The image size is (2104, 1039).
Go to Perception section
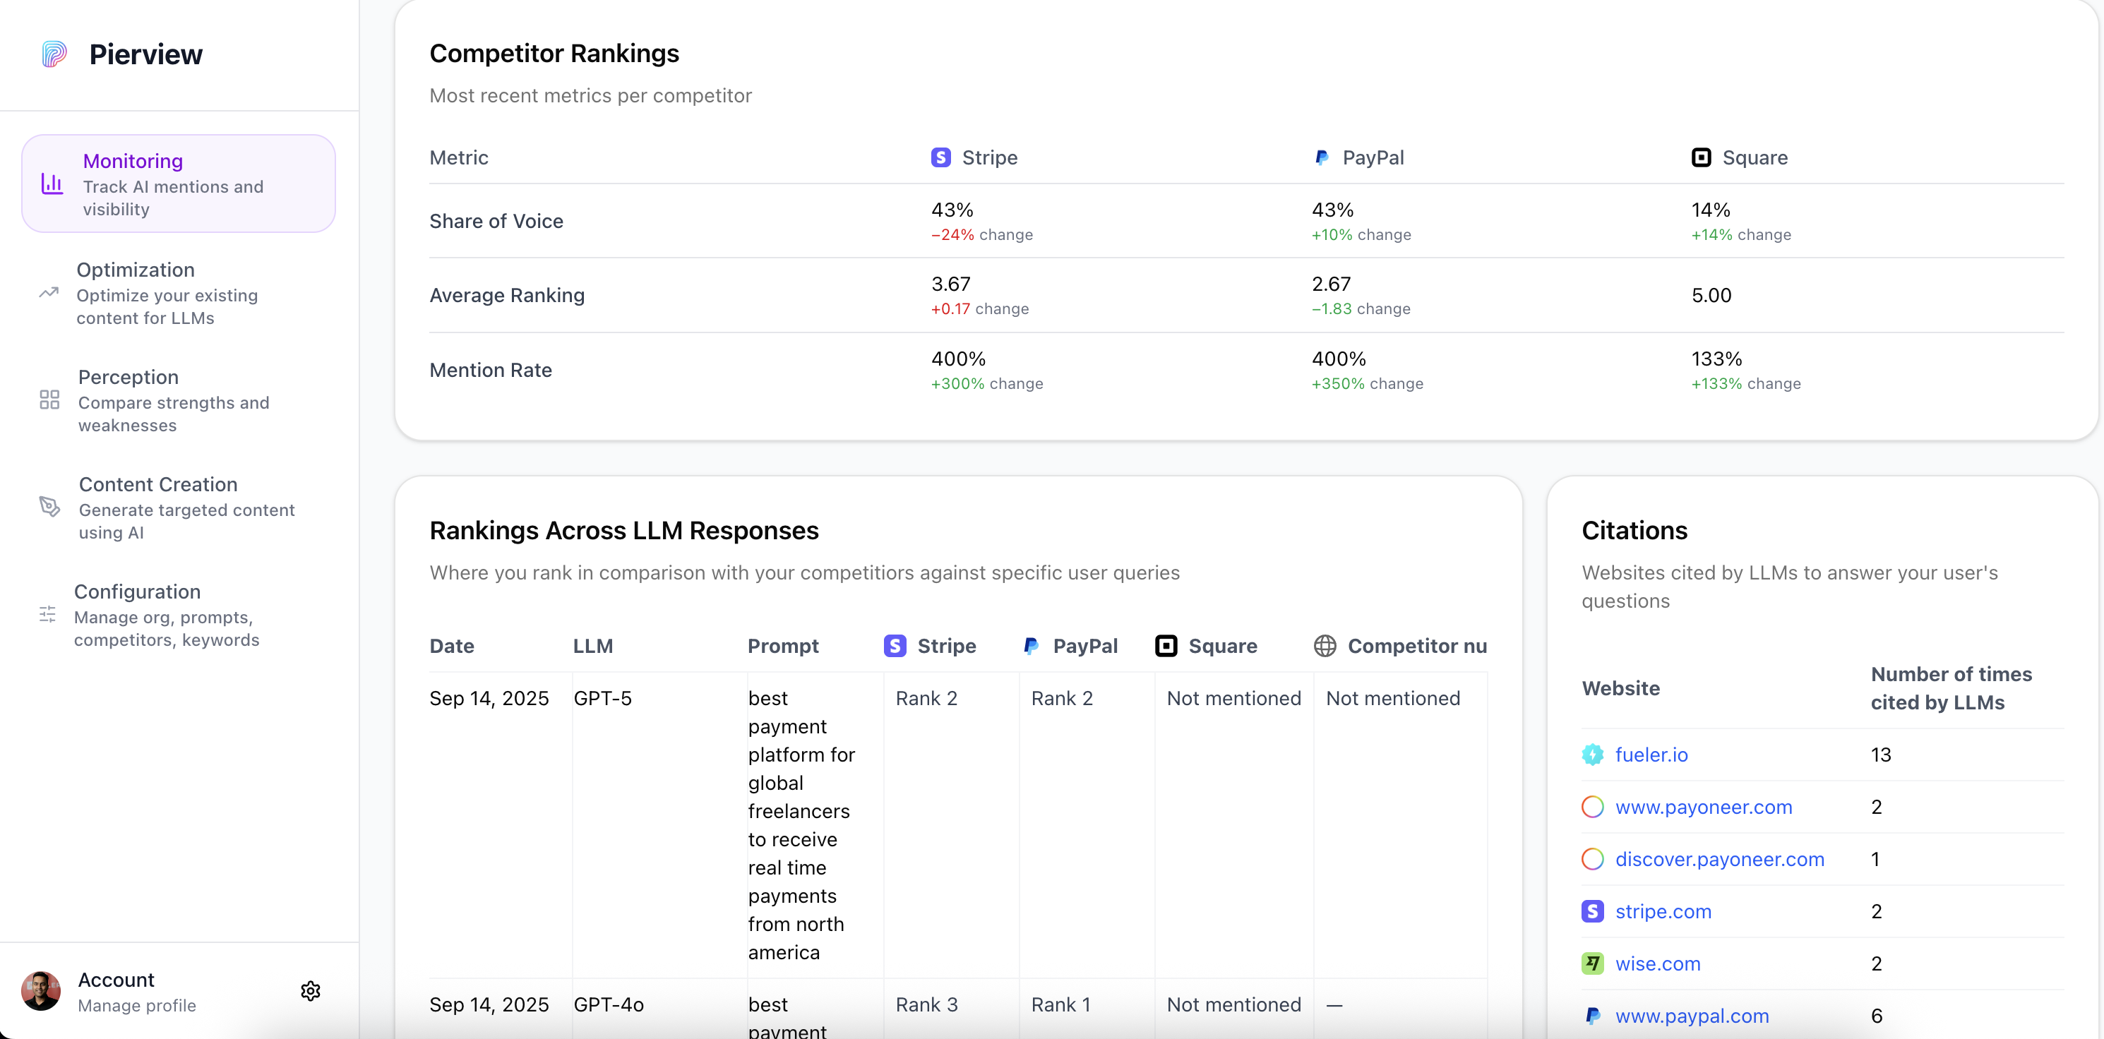click(128, 376)
